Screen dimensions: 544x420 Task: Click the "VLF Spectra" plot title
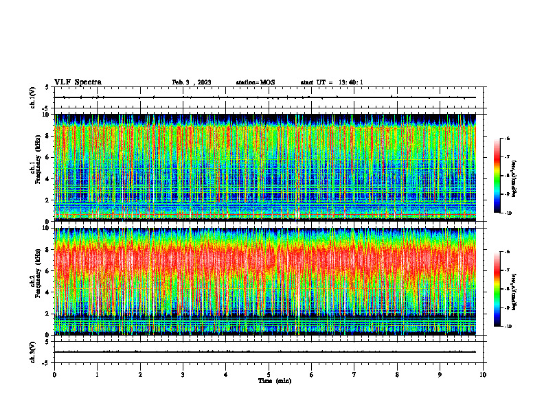point(78,82)
